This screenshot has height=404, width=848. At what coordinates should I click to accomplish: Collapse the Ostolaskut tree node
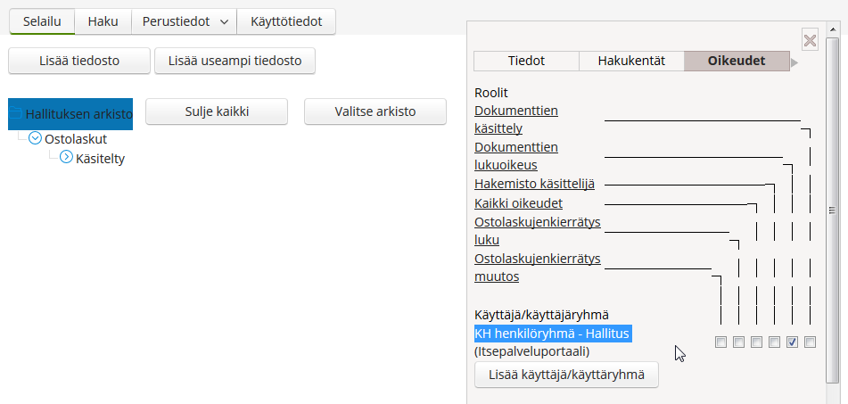click(x=35, y=138)
